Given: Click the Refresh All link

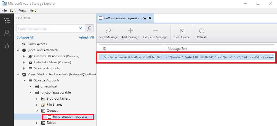Looking at the screenshot, I should 86,37.
